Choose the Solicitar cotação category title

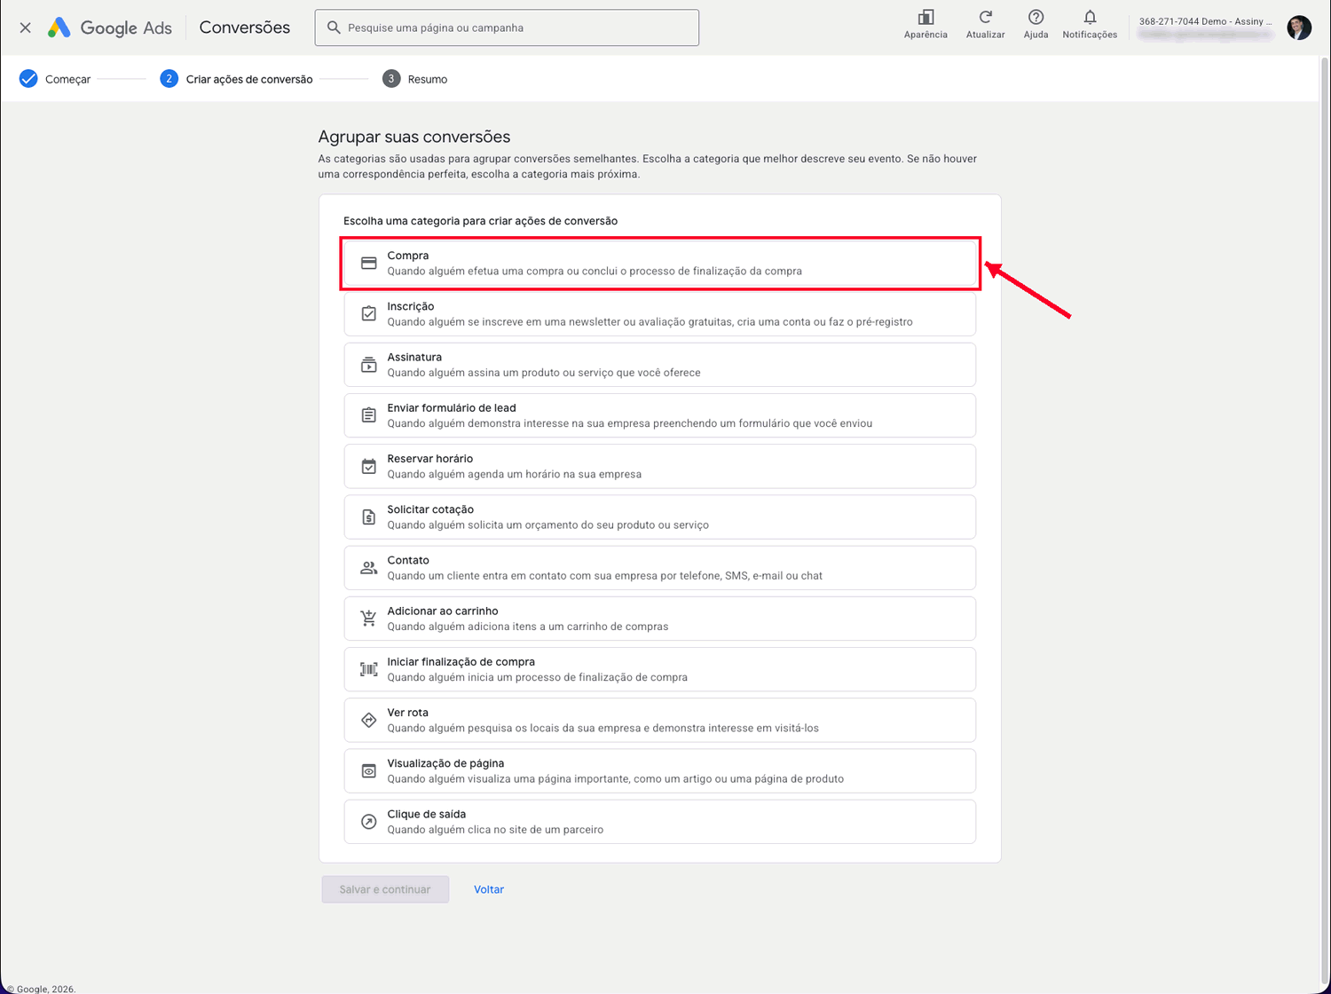(x=430, y=509)
